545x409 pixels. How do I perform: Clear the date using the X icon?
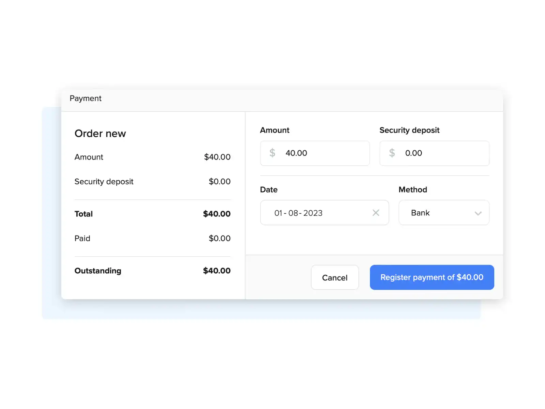pos(376,213)
